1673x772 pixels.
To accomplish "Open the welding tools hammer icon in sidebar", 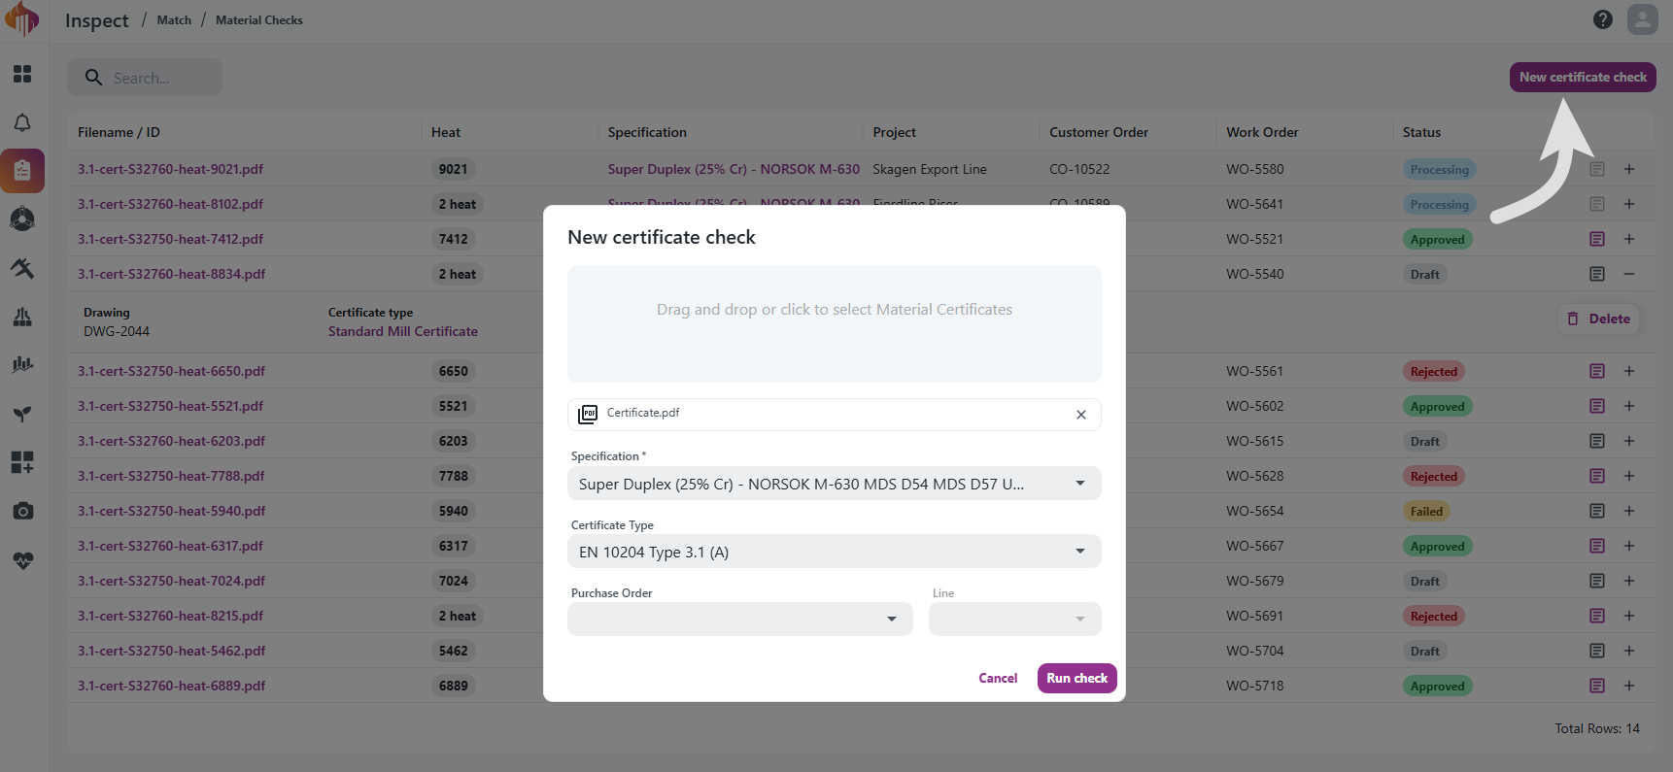I will coord(22,268).
